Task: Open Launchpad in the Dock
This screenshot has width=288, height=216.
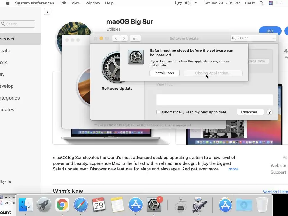Action: [x=44, y=205]
